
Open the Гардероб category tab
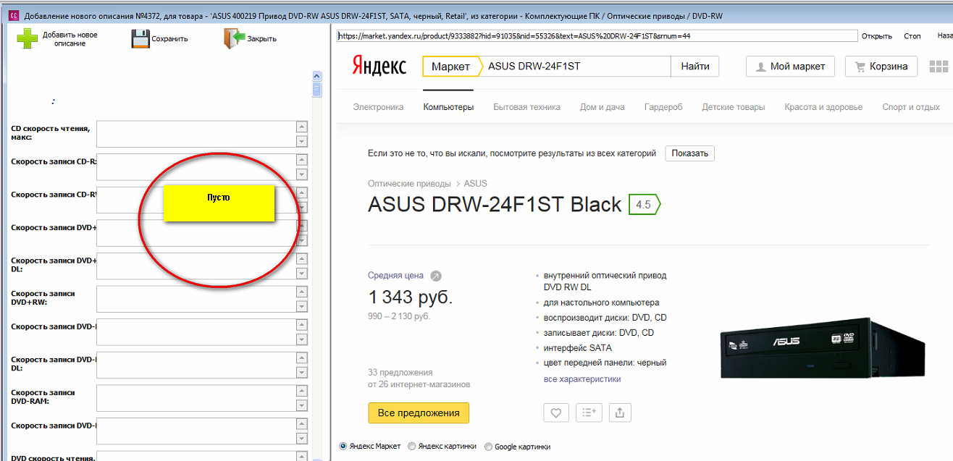tap(663, 107)
